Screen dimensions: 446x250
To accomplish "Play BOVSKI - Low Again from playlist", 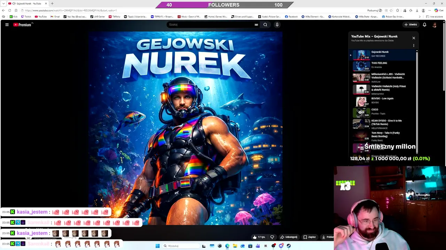I will pyautogui.click(x=383, y=101).
